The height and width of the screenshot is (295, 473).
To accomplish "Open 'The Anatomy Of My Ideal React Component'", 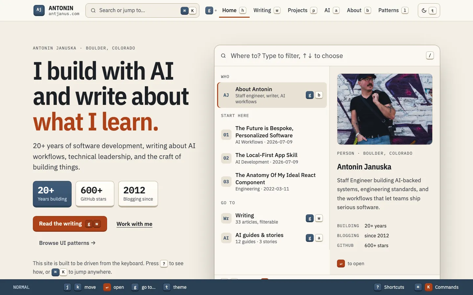I will tap(272, 182).
